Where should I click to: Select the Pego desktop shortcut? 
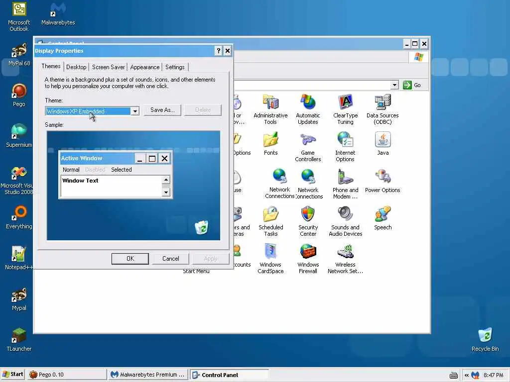(19, 95)
